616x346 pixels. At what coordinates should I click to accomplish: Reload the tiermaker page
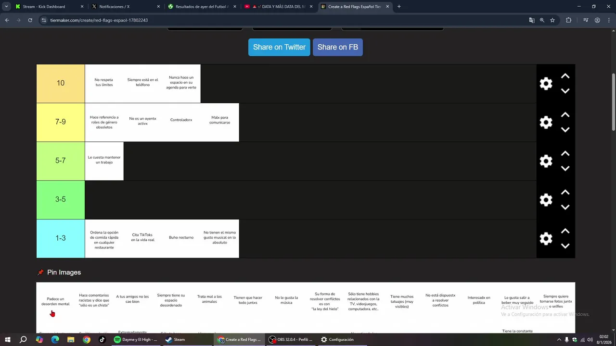pyautogui.click(x=30, y=20)
